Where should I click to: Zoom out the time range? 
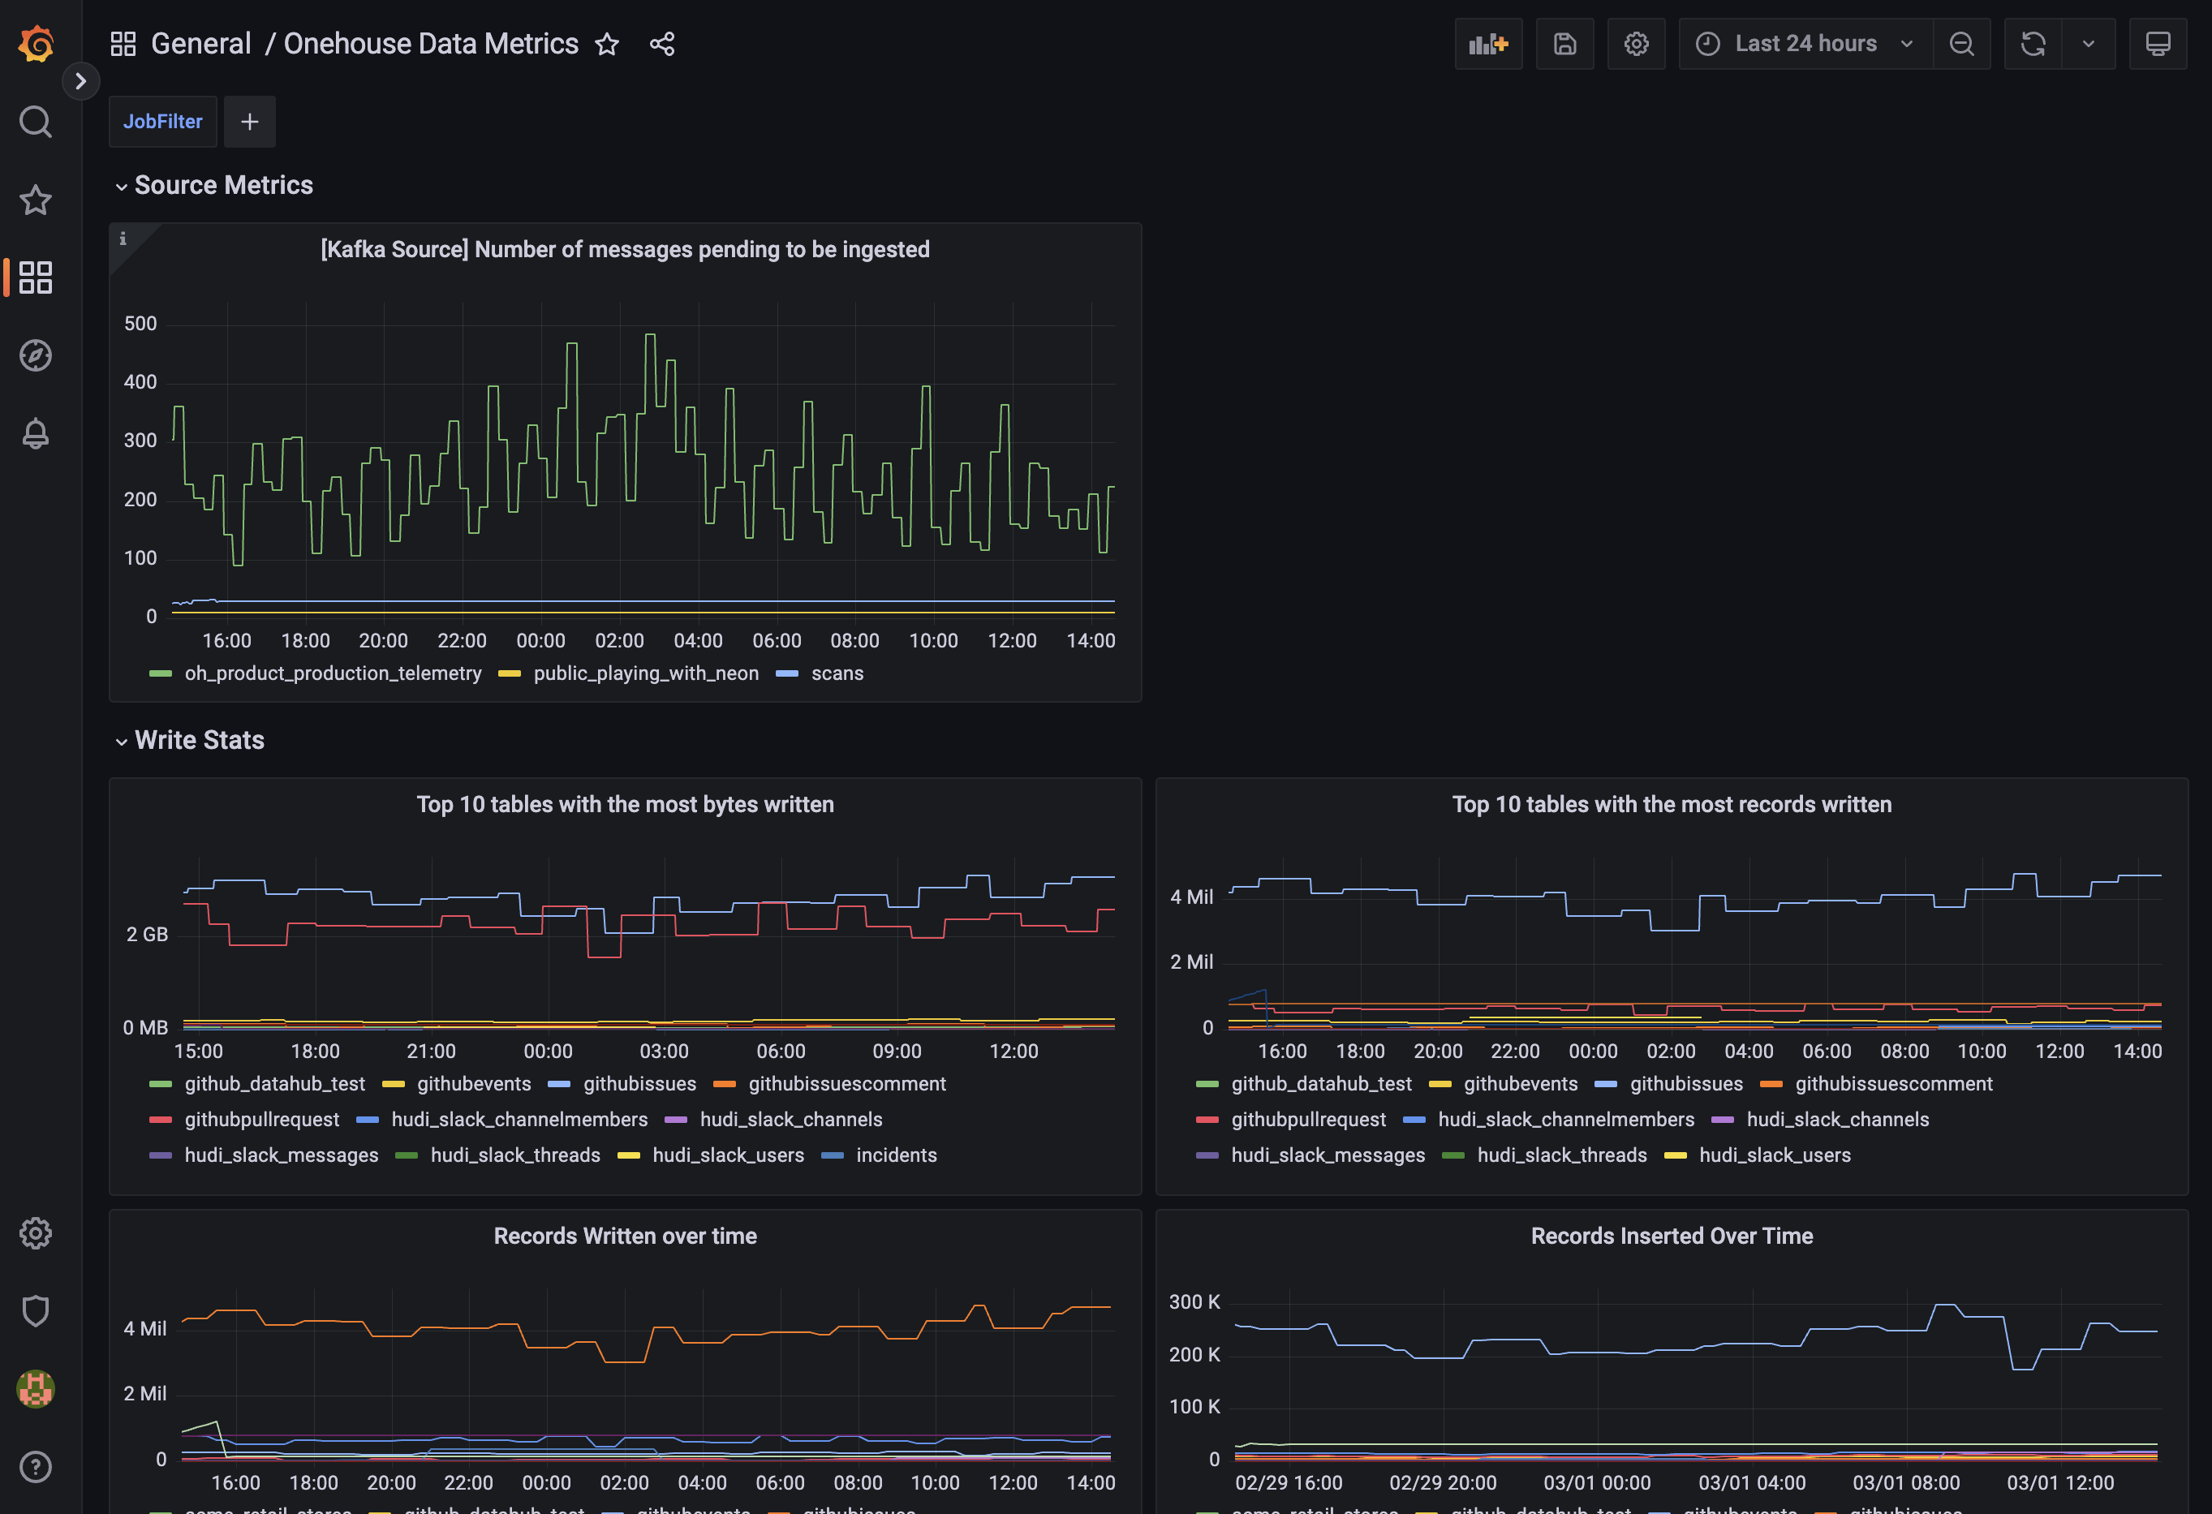tap(1962, 44)
